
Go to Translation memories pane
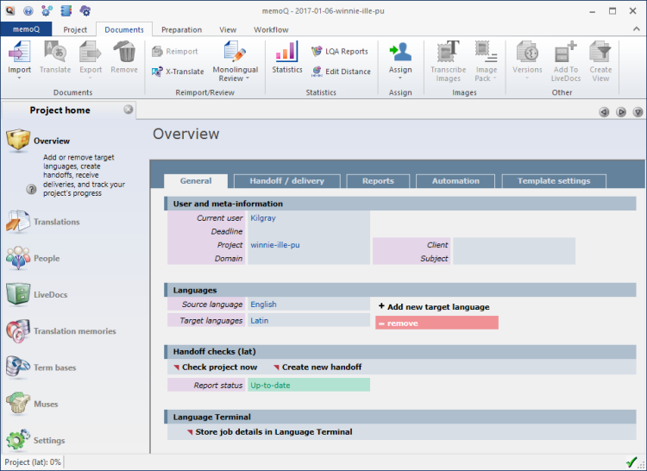tap(73, 331)
